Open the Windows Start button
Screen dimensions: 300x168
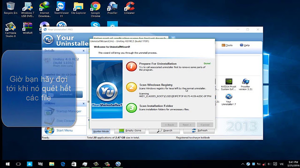tap(7, 164)
